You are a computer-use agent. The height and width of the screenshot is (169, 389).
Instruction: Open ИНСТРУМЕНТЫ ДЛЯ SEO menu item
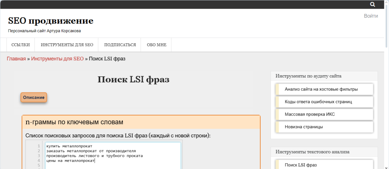pos(67,45)
